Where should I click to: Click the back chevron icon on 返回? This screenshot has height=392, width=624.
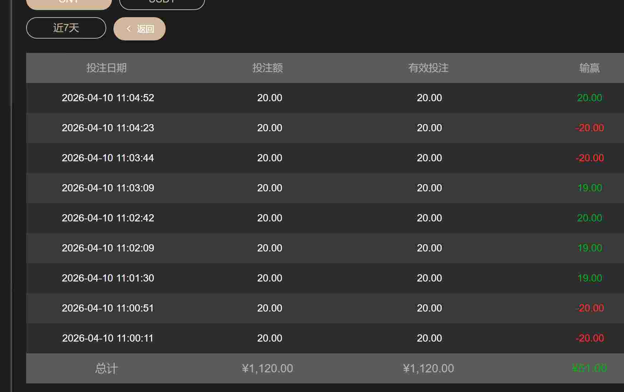point(129,29)
